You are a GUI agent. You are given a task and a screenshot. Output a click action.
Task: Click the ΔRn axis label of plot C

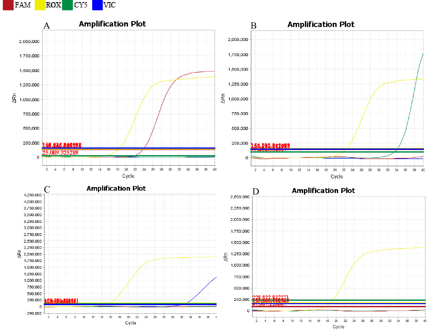[x=19, y=254]
